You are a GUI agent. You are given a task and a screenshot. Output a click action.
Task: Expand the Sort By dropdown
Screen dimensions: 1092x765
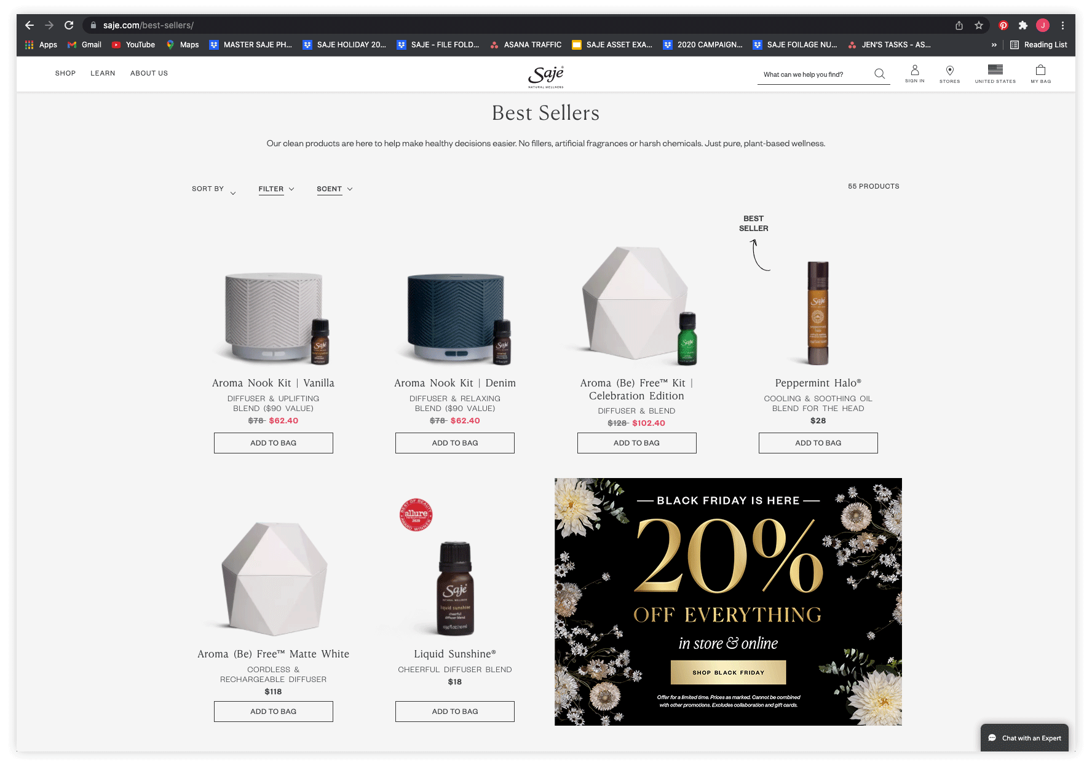(x=213, y=189)
